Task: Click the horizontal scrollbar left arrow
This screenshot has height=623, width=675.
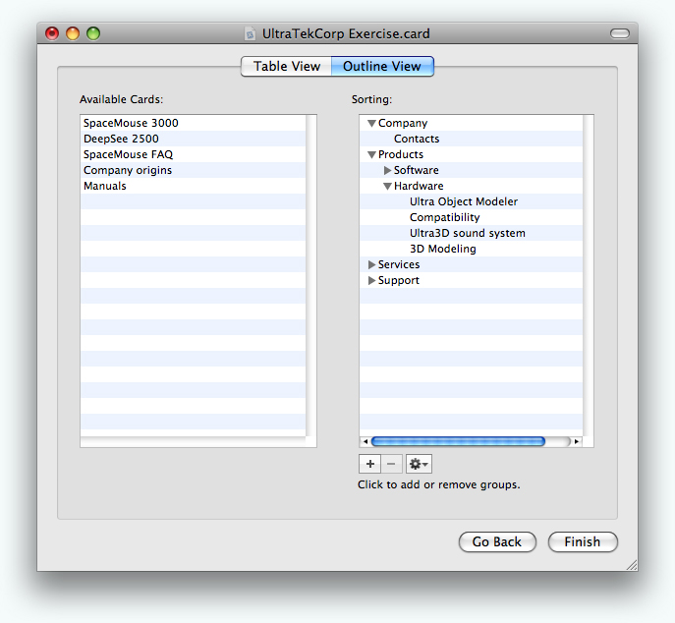Action: [366, 442]
